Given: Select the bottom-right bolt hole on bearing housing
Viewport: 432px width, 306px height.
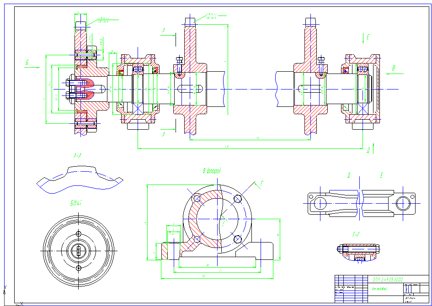Looking at the screenshot, I should click(237, 239).
